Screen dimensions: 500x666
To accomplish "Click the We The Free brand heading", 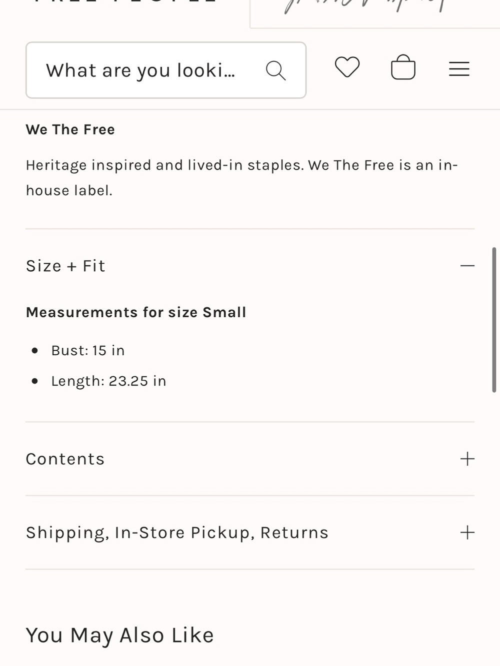I will pos(70,129).
